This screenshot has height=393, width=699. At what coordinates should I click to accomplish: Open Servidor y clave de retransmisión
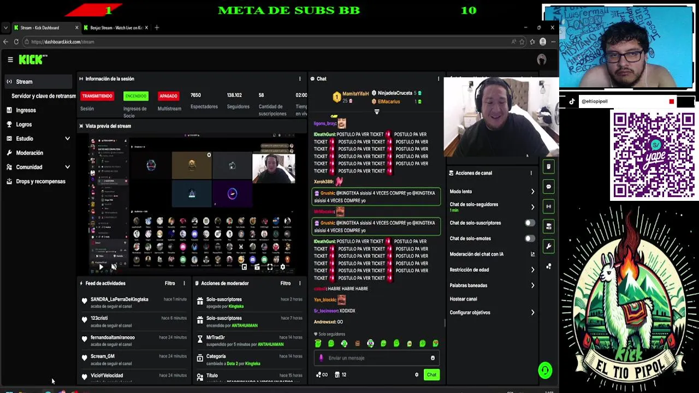tap(44, 96)
